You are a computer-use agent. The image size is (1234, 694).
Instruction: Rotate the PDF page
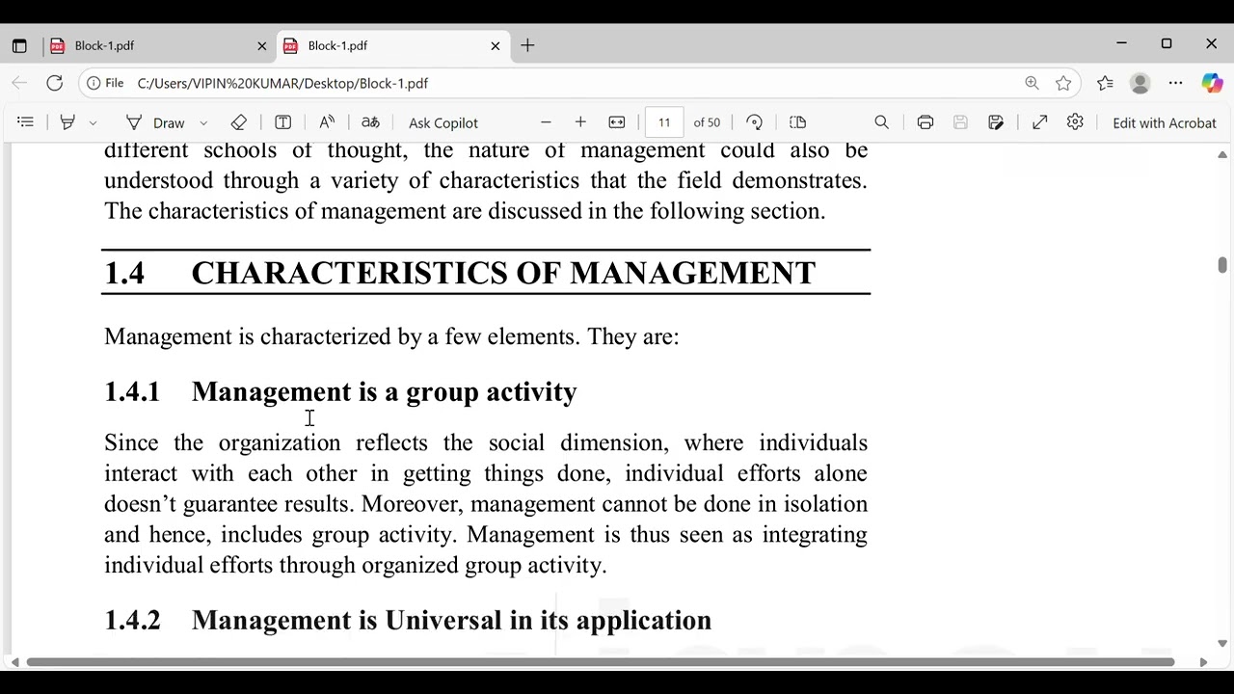(x=755, y=122)
